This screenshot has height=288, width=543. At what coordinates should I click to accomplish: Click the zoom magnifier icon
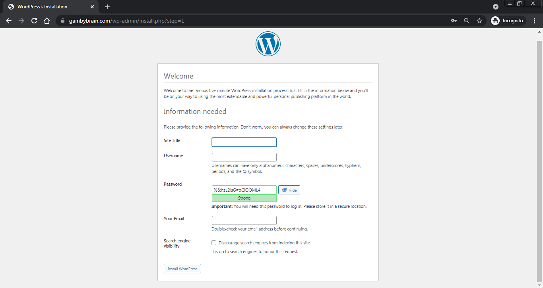[x=467, y=21]
